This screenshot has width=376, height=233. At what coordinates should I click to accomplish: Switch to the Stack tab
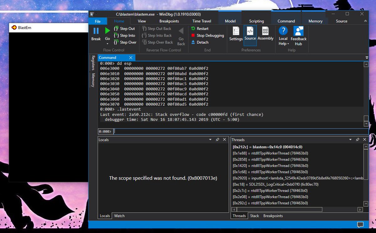pyautogui.click(x=254, y=216)
